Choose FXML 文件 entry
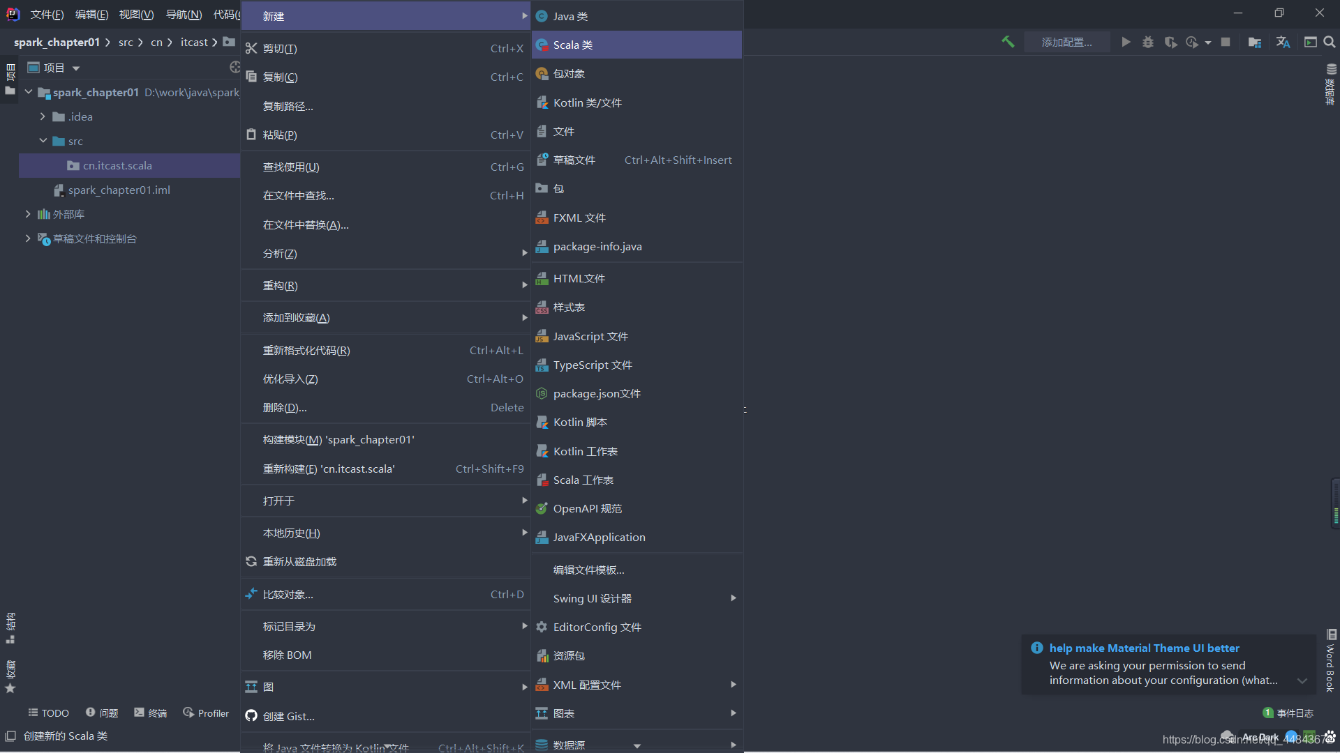This screenshot has height=753, width=1340. pos(636,218)
